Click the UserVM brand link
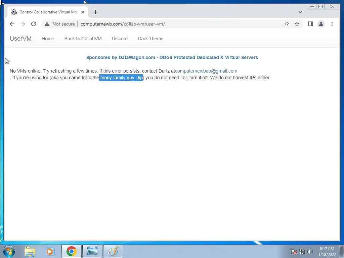The width and height of the screenshot is (344, 258). (x=20, y=39)
